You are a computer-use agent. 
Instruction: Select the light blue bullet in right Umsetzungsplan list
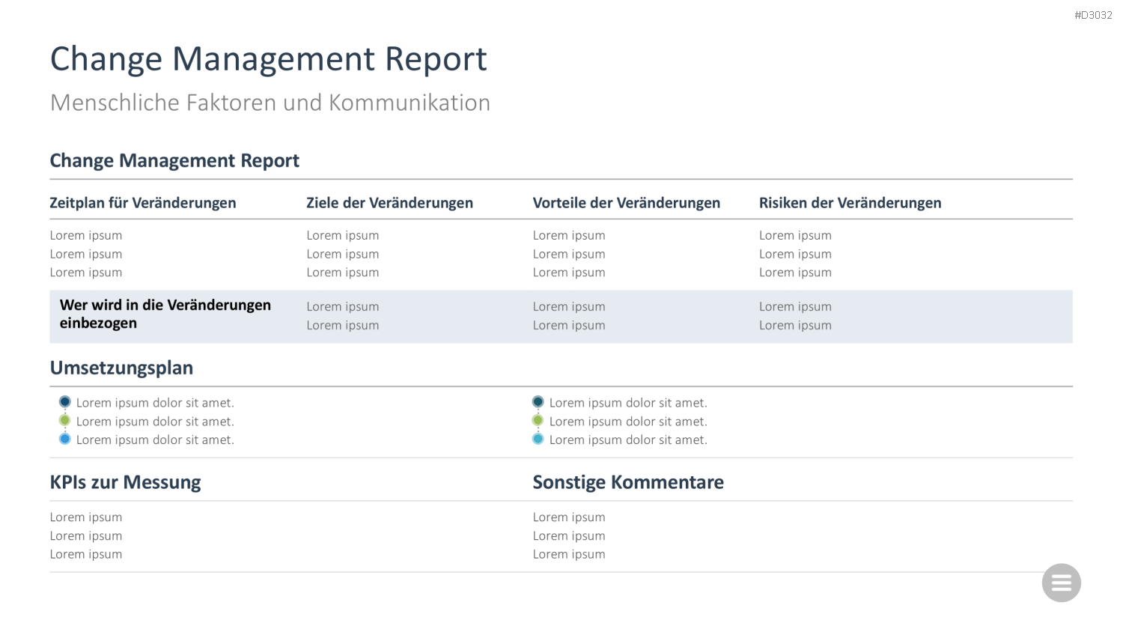(x=538, y=439)
